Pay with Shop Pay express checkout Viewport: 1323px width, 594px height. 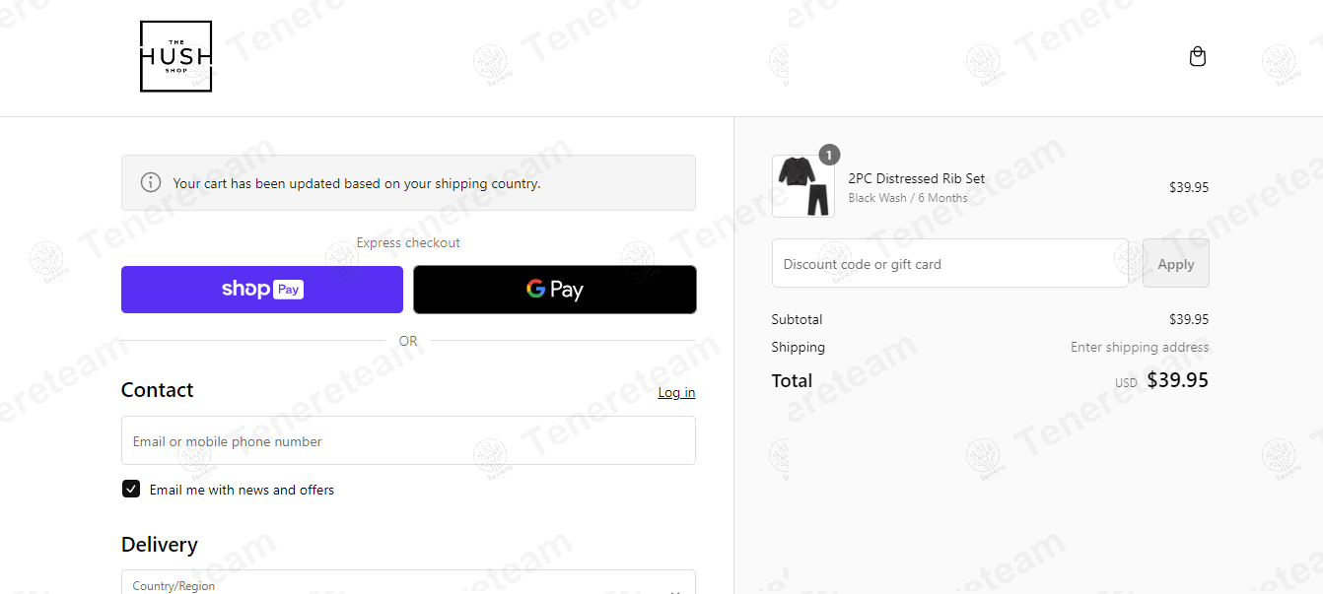pyautogui.click(x=262, y=290)
